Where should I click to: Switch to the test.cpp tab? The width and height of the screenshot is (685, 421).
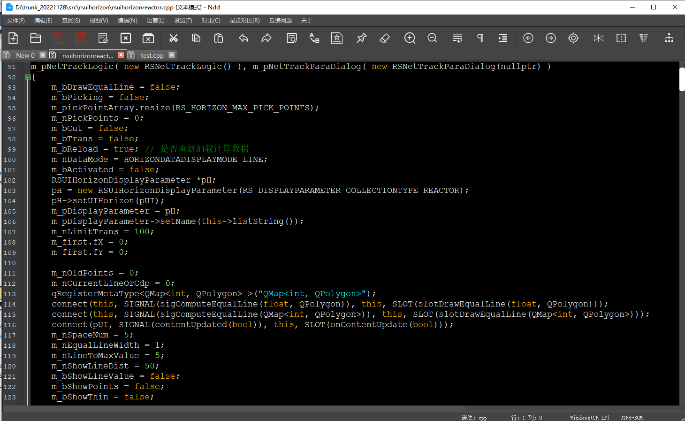pos(152,55)
